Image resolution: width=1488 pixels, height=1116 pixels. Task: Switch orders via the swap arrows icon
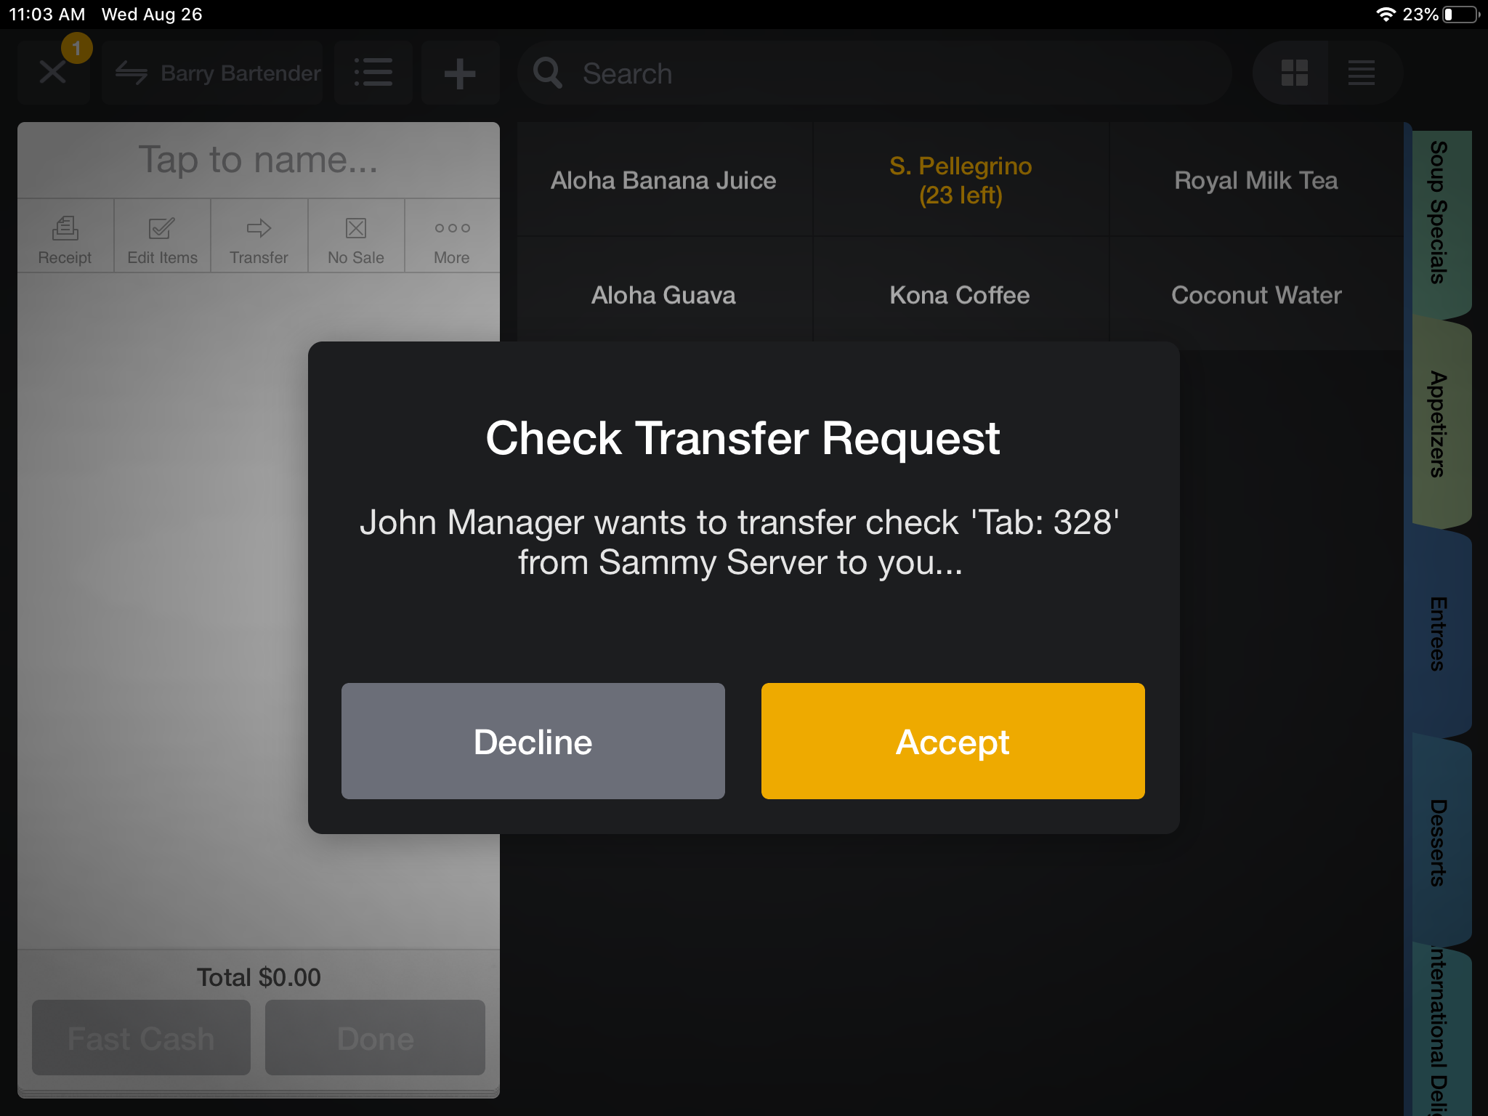pyautogui.click(x=134, y=73)
